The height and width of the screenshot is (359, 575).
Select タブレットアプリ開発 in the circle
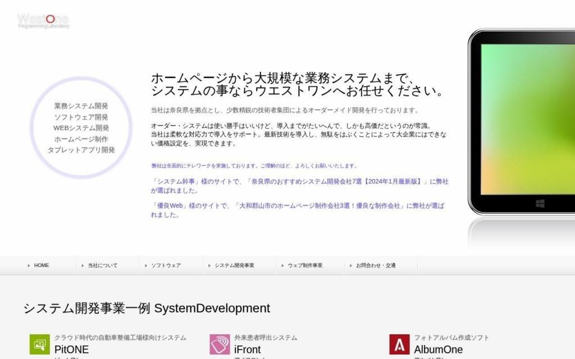[x=81, y=150]
